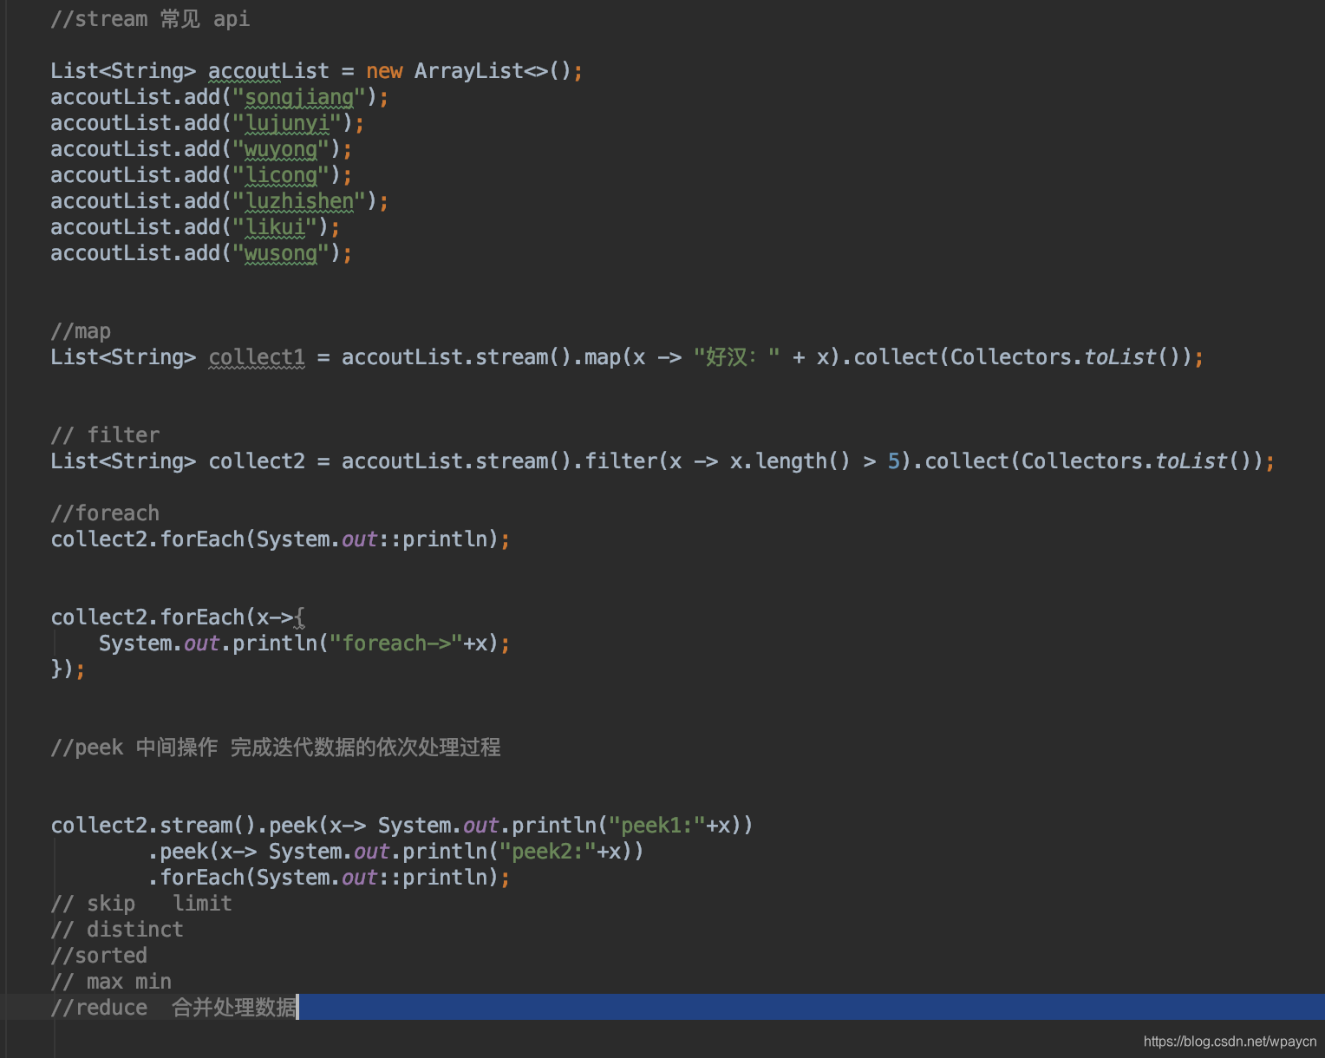This screenshot has width=1325, height=1058.
Task: Click the string "foreach->"
Action: tap(396, 643)
